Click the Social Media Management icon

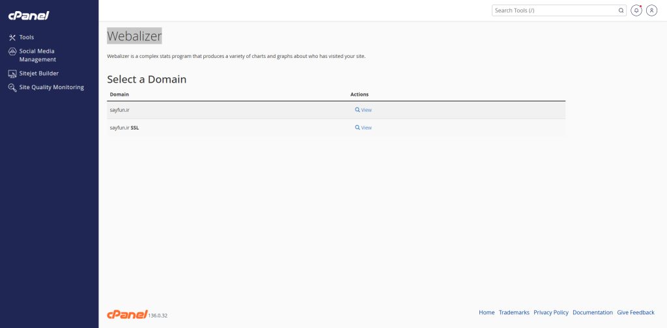pos(12,51)
